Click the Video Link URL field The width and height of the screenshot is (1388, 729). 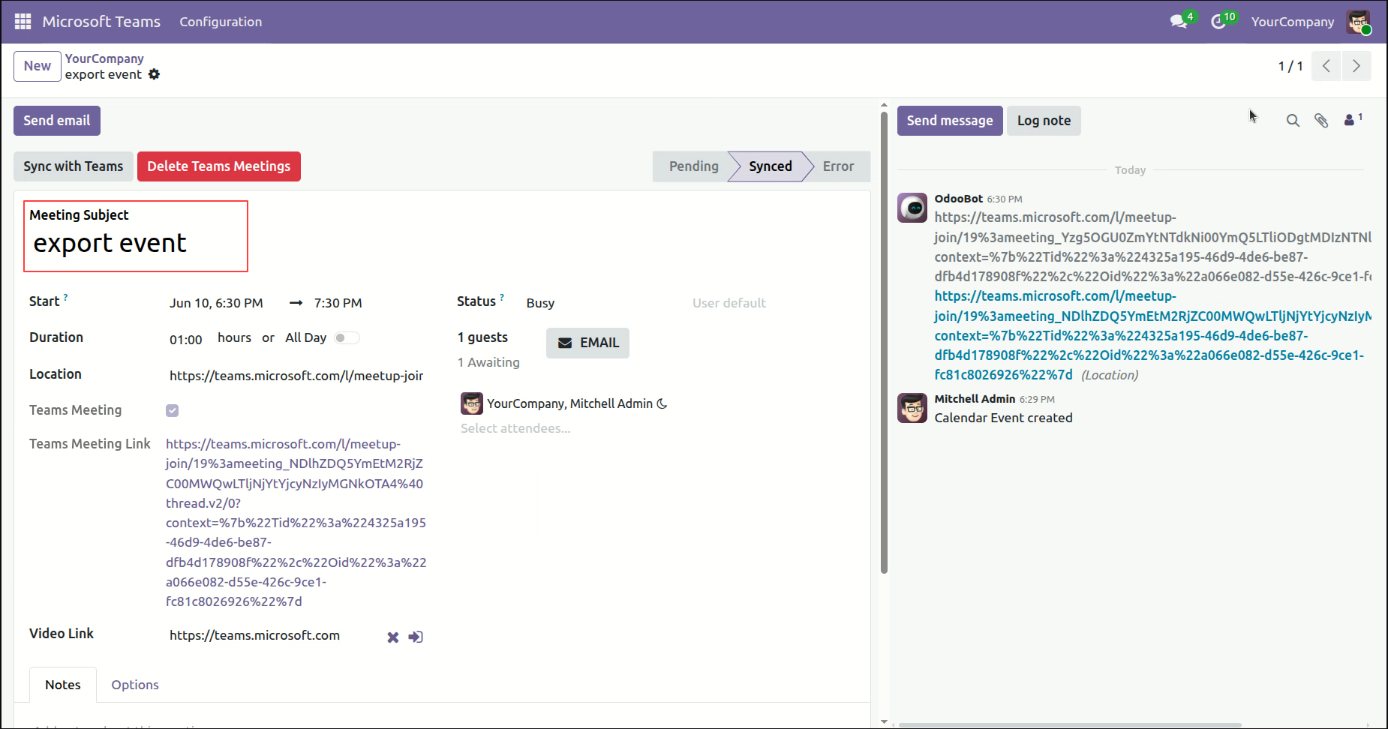coord(255,635)
